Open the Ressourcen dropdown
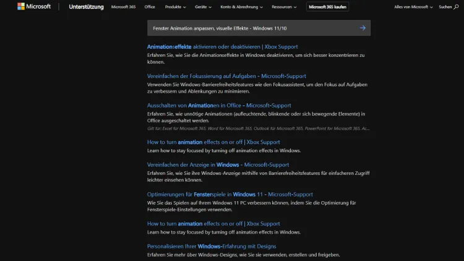 click(285, 7)
